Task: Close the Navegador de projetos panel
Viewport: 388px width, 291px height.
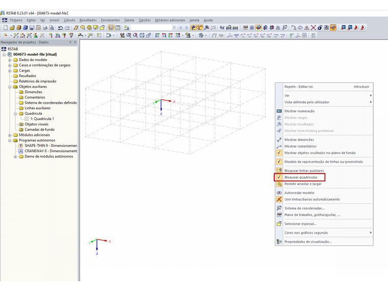Action: click(x=75, y=42)
